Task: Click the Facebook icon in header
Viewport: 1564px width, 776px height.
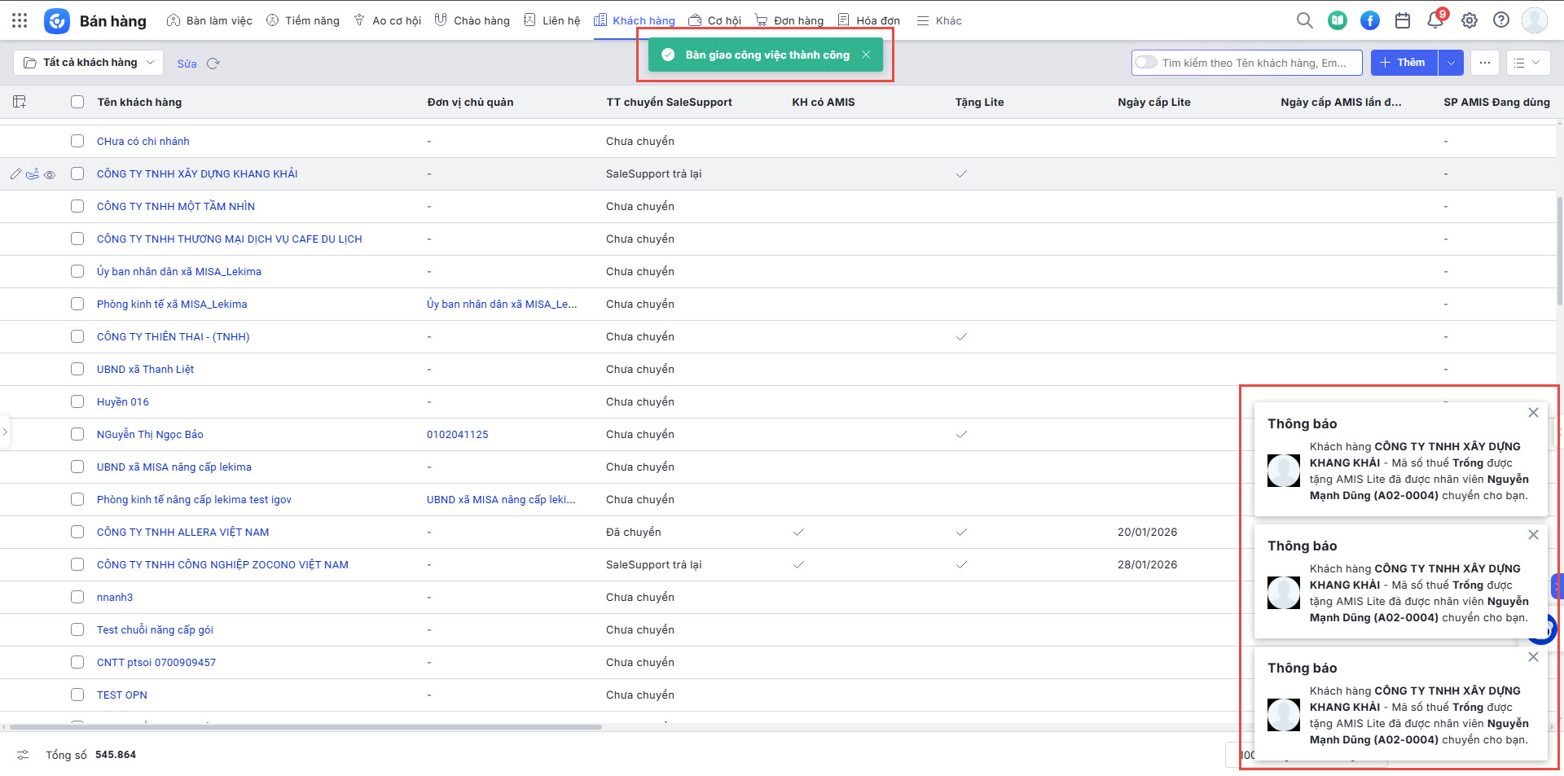Action: point(1370,20)
